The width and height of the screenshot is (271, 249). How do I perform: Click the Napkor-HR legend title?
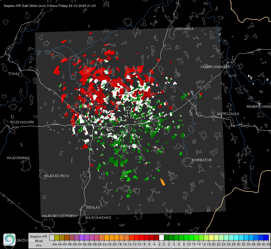point(38,237)
